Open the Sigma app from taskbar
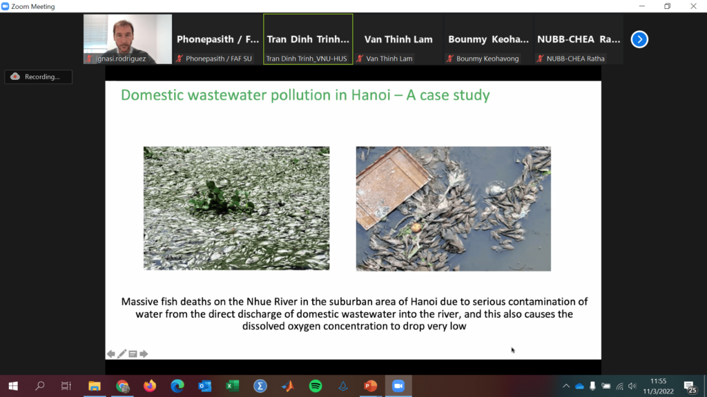The height and width of the screenshot is (397, 707). (260, 386)
